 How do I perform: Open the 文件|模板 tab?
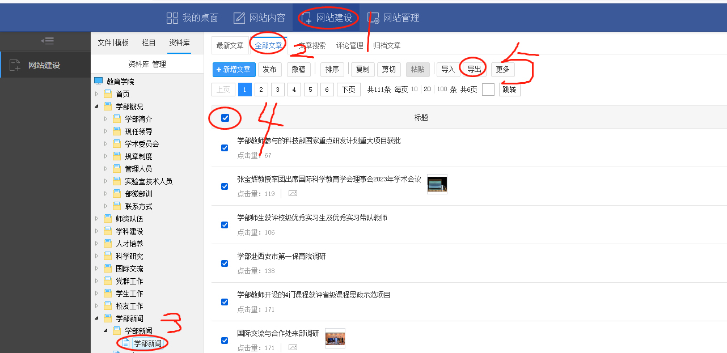[x=113, y=42]
